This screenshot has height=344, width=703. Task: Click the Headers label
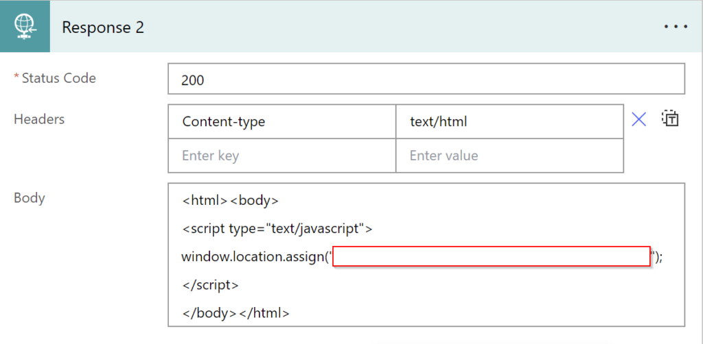point(39,119)
